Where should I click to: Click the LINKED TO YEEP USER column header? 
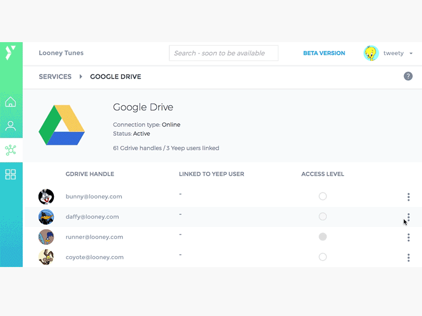pos(212,174)
